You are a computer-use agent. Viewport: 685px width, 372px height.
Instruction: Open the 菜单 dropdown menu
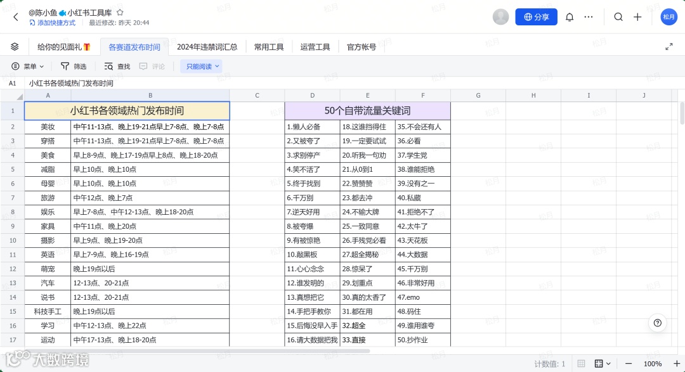pyautogui.click(x=27, y=67)
